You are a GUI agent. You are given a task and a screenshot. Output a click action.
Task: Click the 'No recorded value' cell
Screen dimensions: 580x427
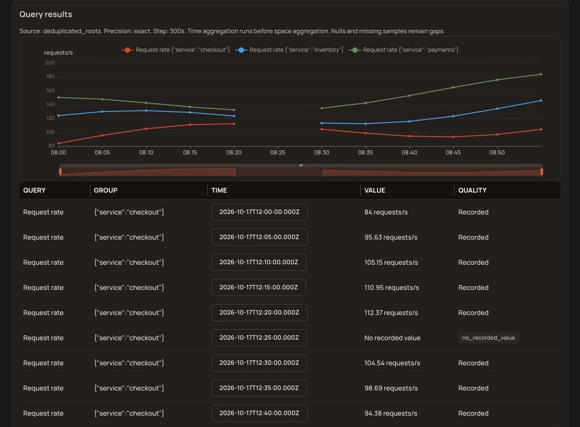(x=393, y=338)
